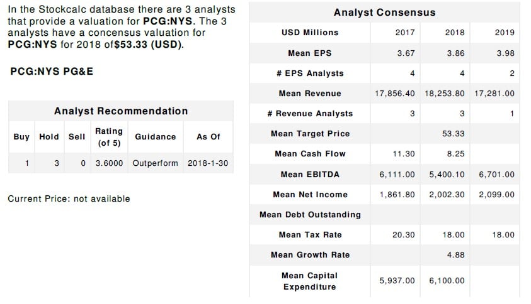Click the Outperform guidance cell
Screen dimensions: 531x304
tap(155, 163)
